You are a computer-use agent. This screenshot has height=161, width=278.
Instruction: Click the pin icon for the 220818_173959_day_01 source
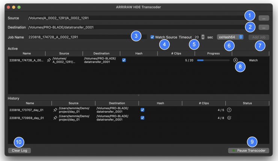56,118
